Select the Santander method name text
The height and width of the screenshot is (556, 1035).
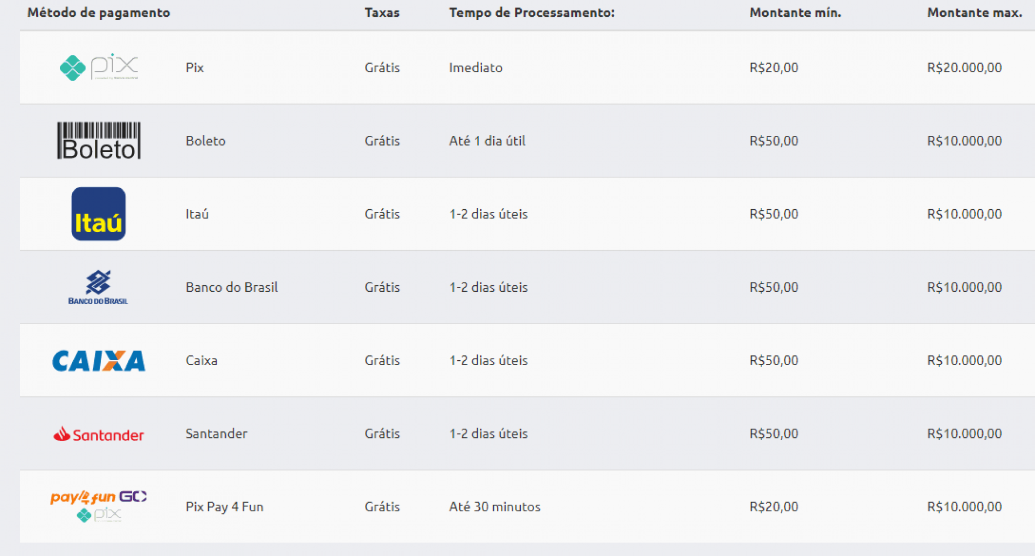point(216,434)
